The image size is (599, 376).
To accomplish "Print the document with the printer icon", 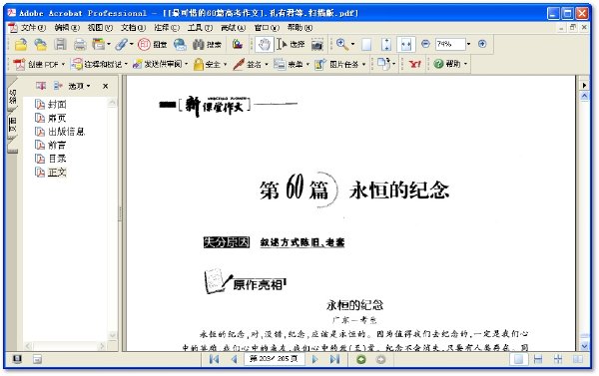I will click(80, 45).
